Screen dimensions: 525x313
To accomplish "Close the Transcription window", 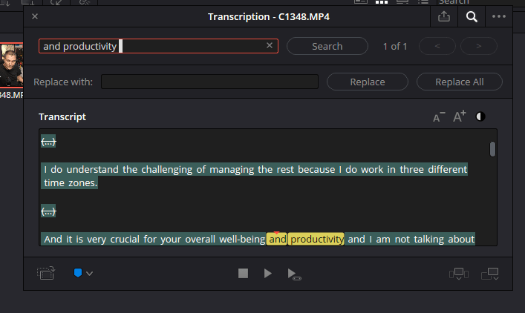I will (35, 16).
